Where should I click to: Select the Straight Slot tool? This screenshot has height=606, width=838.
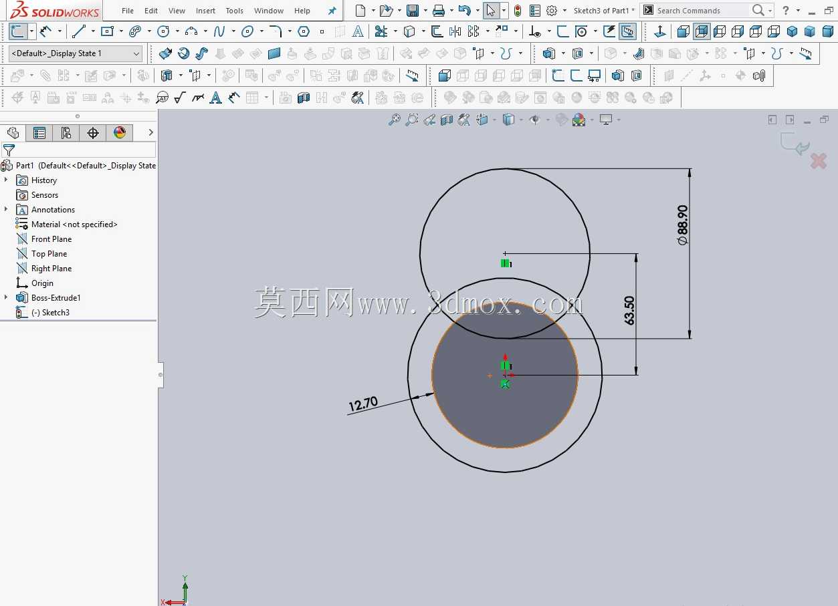[x=135, y=31]
